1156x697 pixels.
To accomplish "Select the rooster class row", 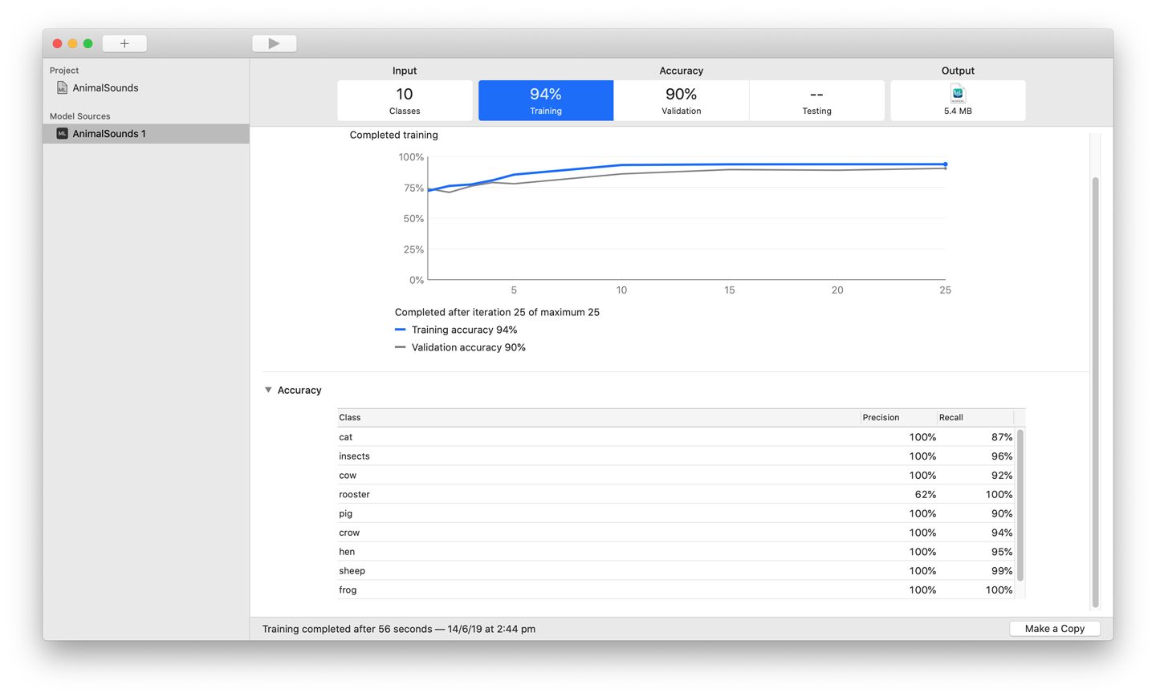I will click(x=677, y=494).
